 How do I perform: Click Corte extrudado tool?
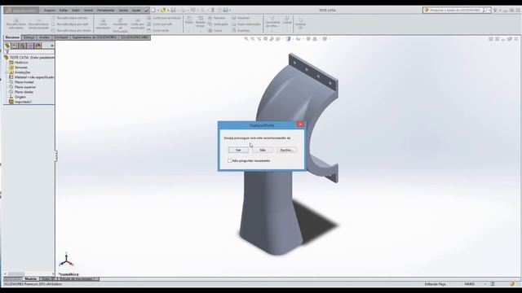[103, 24]
